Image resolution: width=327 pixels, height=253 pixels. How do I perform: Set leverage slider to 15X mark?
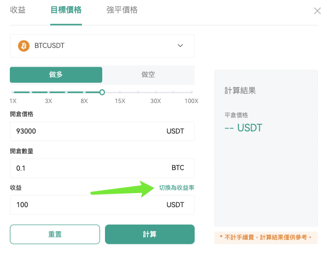120,92
